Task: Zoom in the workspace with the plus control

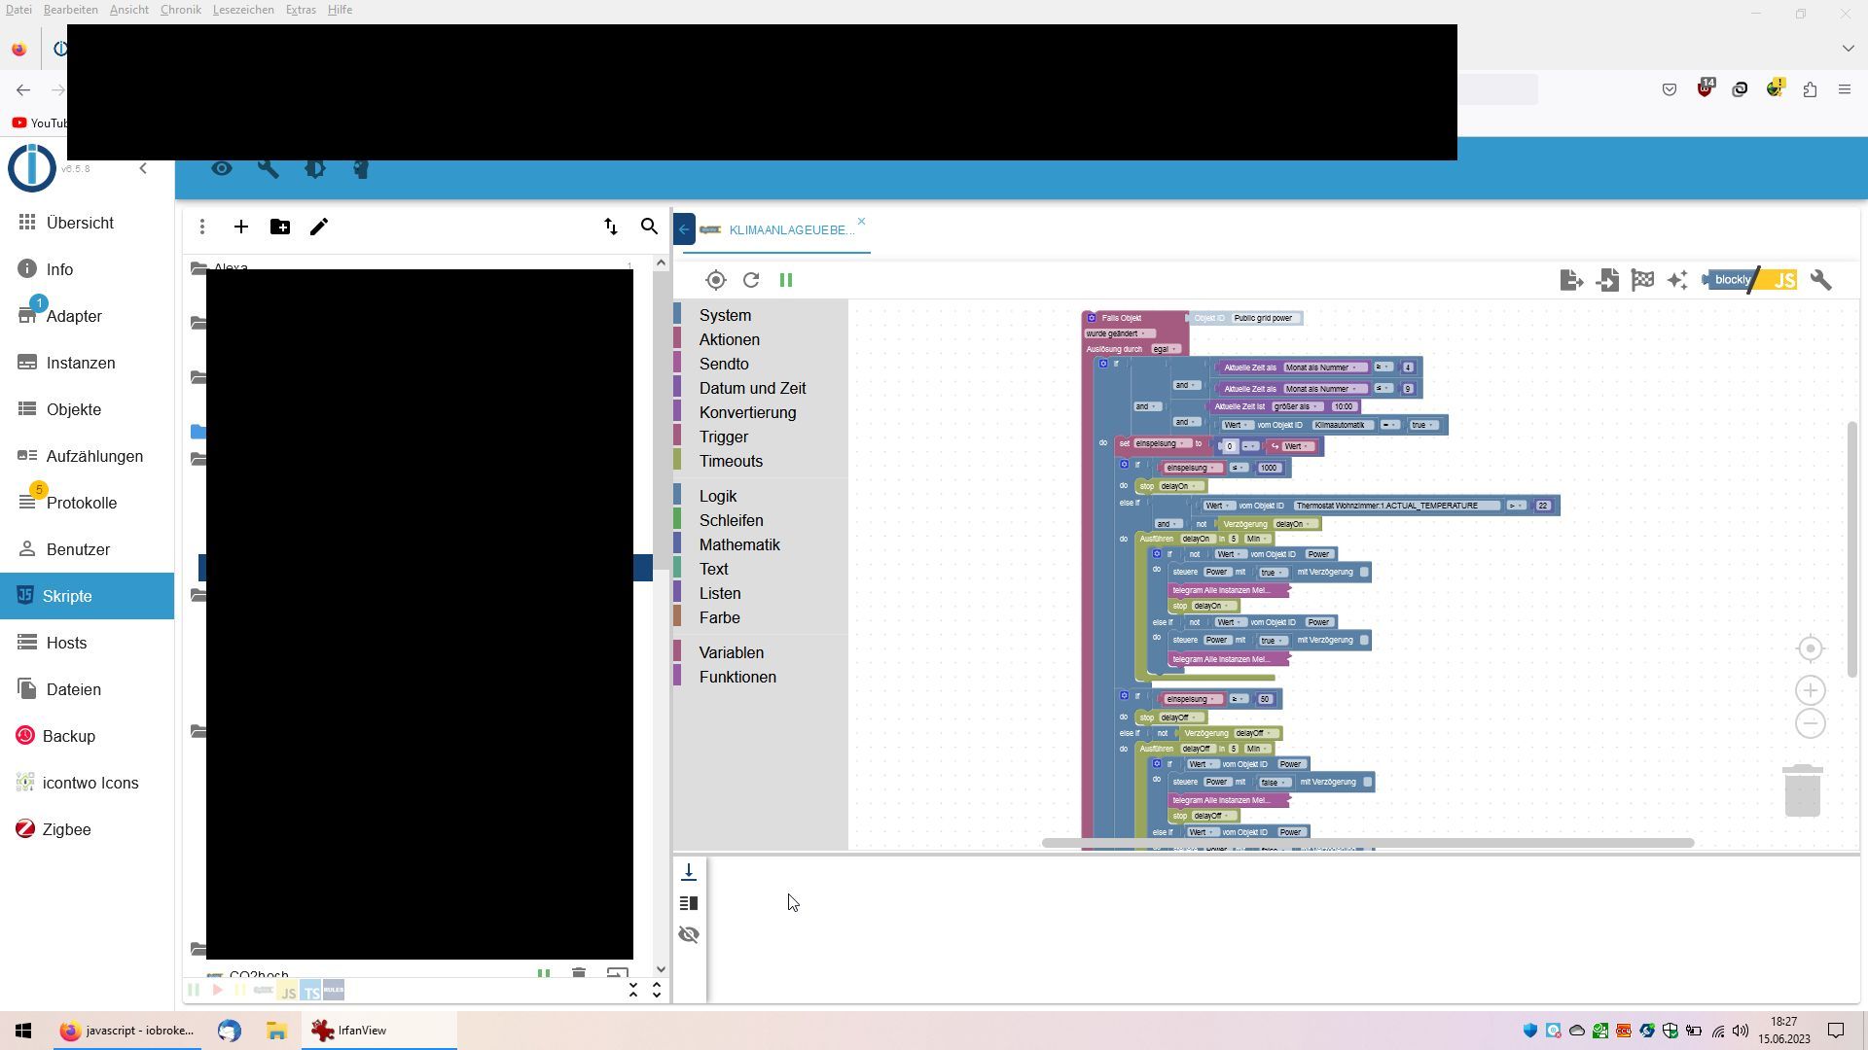Action: coord(1810,691)
